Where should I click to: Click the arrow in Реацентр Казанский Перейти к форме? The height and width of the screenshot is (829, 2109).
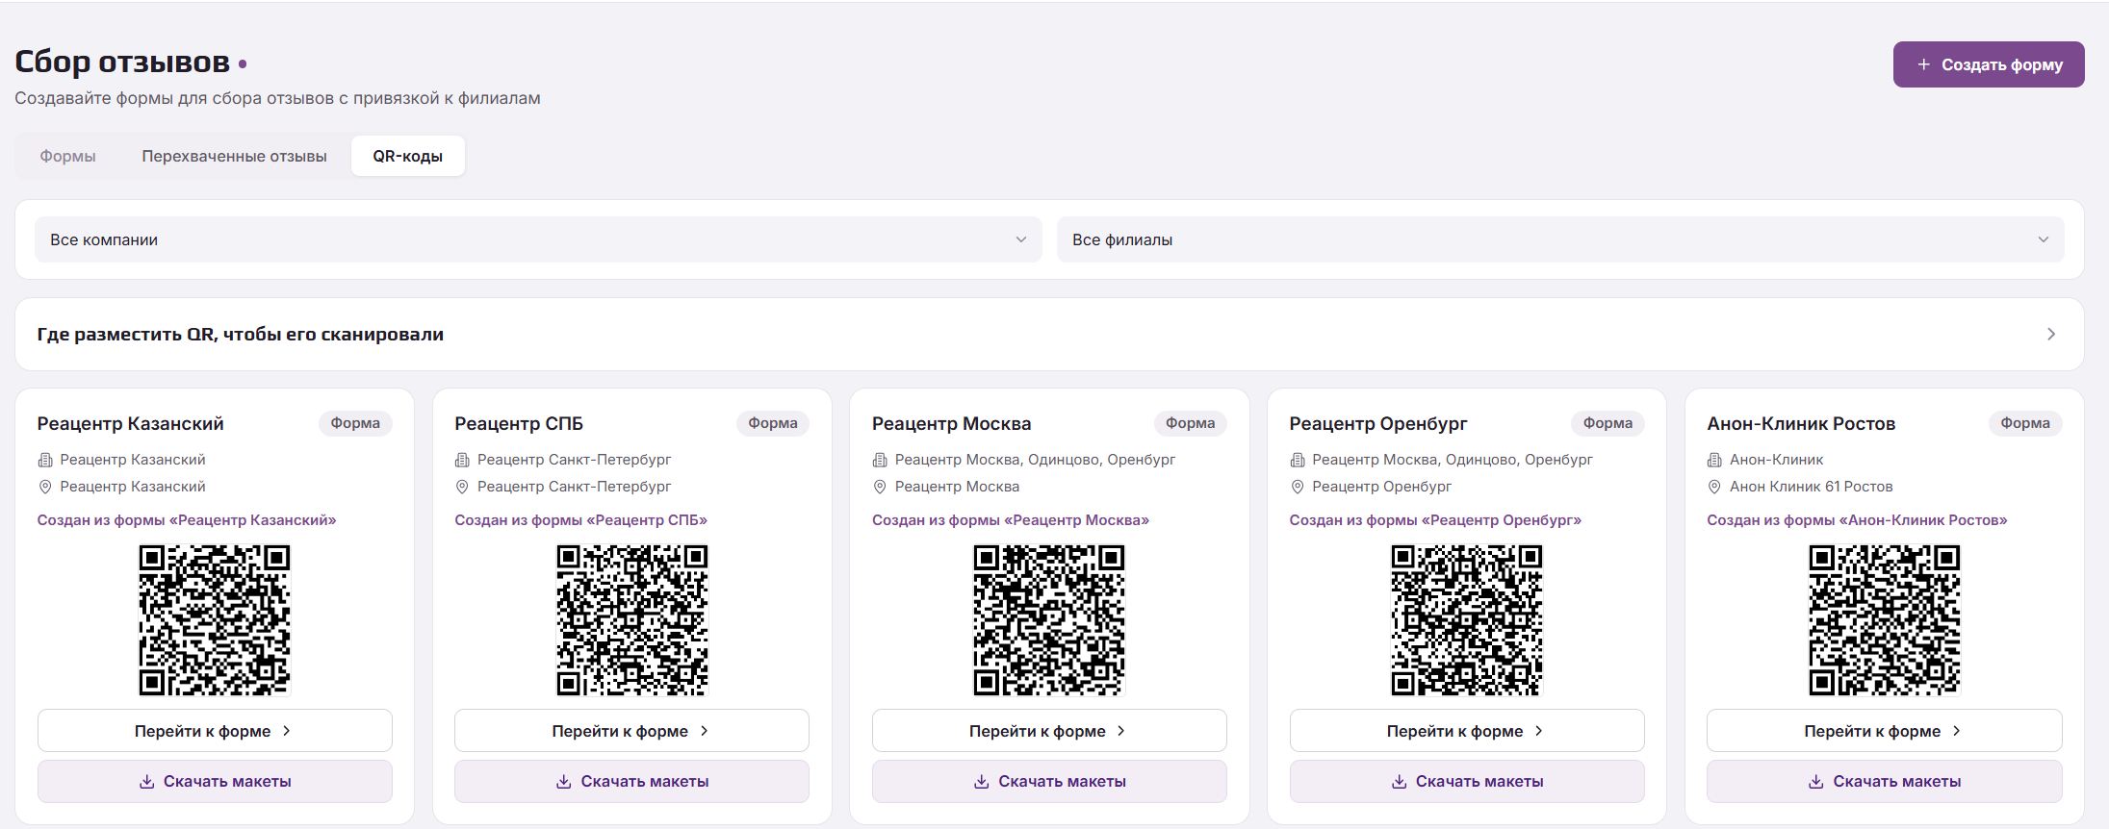point(287,731)
